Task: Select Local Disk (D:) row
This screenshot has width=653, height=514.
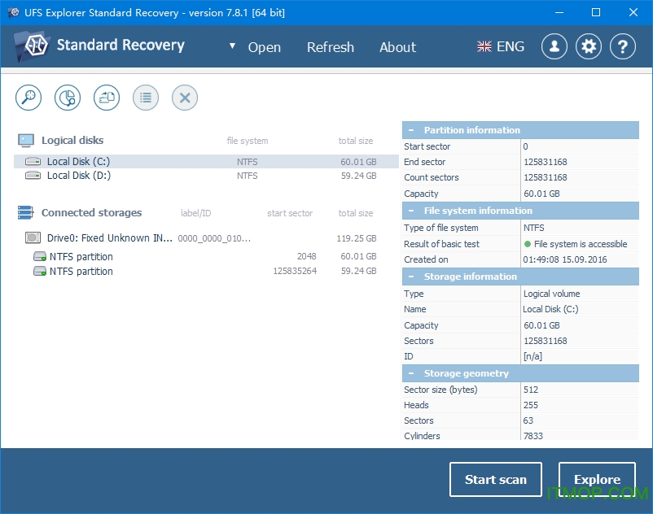Action: coord(206,176)
